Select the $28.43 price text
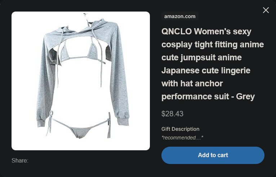276x177 pixels. pos(172,114)
